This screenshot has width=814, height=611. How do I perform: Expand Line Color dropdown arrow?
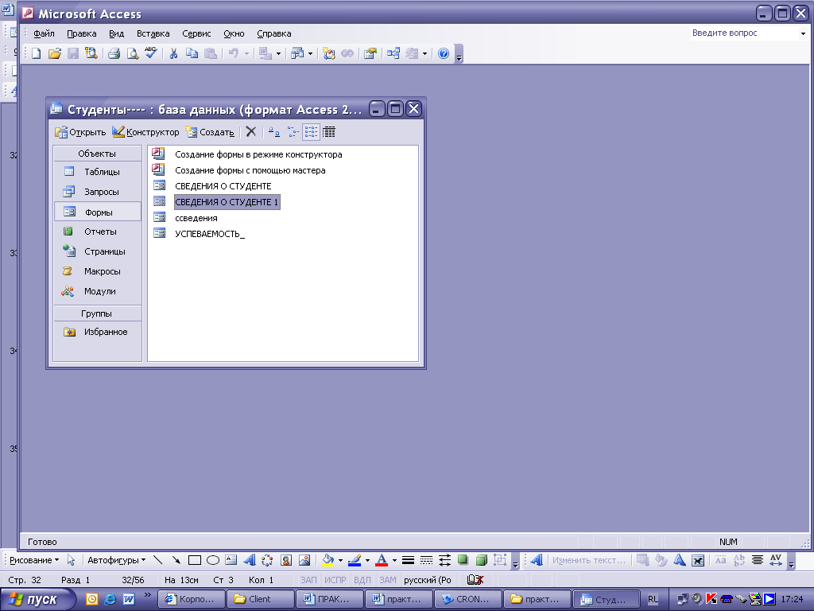(367, 560)
